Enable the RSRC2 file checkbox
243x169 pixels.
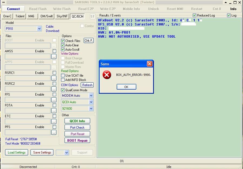click(54, 83)
